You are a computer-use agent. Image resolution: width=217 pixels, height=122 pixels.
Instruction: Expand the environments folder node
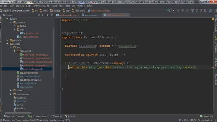coord(11,94)
